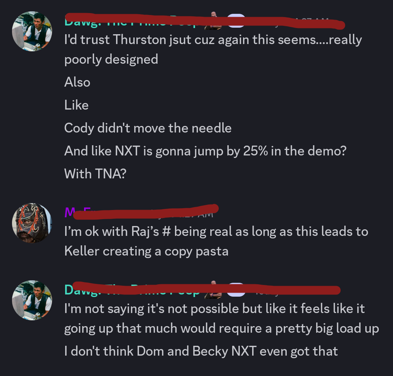Select the "Cody didn't move the needle" message

tap(148, 128)
